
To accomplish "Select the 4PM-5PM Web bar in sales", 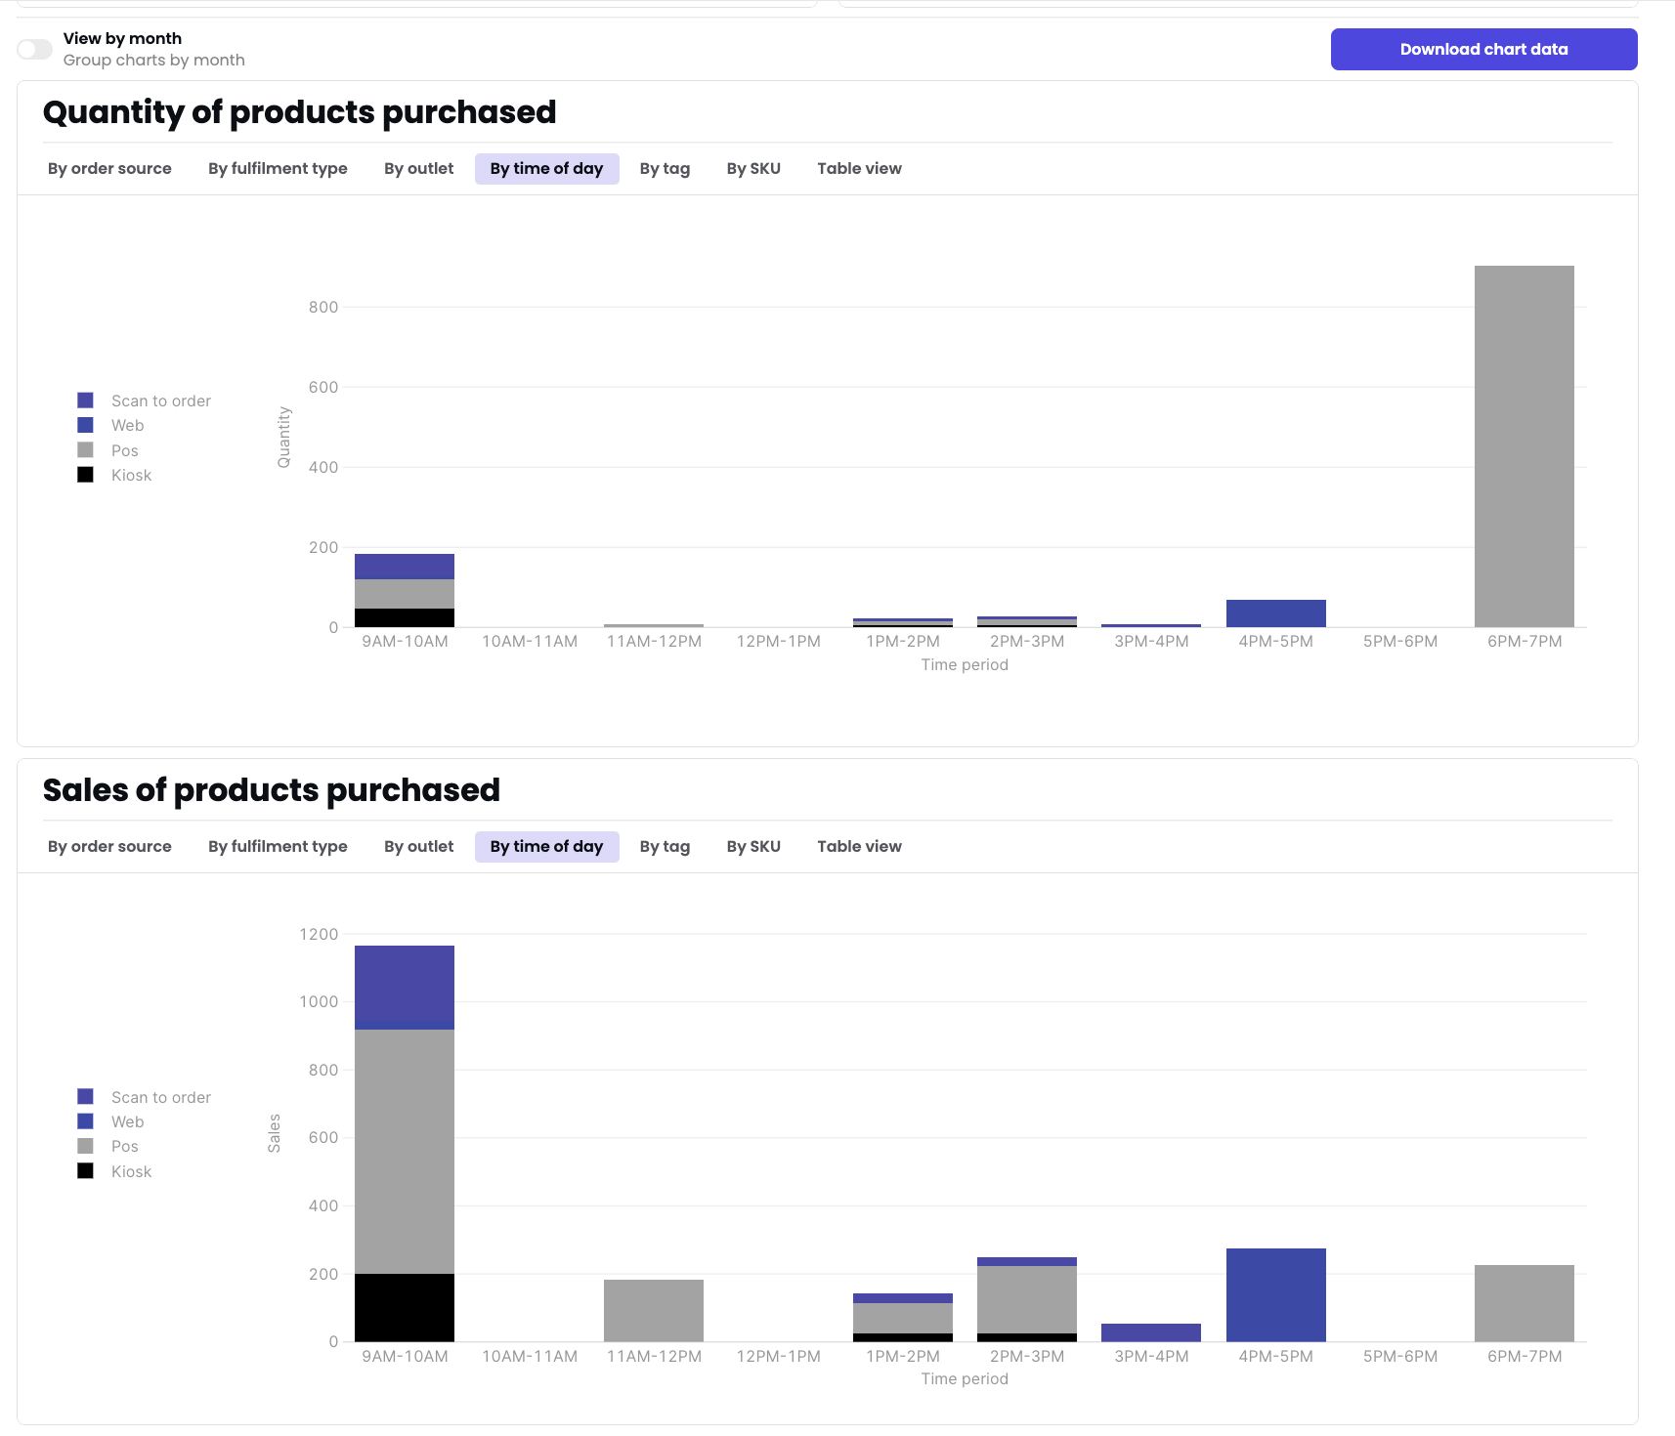I will tap(1275, 1294).
